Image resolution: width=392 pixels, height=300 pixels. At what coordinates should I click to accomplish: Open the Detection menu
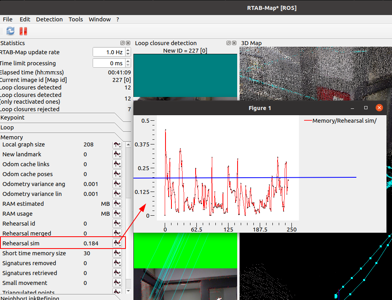49,19
